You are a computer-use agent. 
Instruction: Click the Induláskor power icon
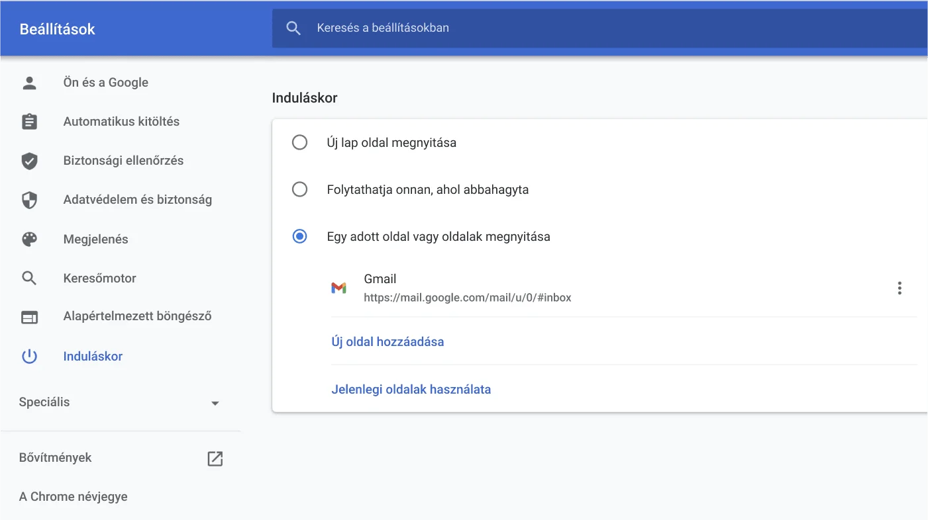tap(29, 356)
